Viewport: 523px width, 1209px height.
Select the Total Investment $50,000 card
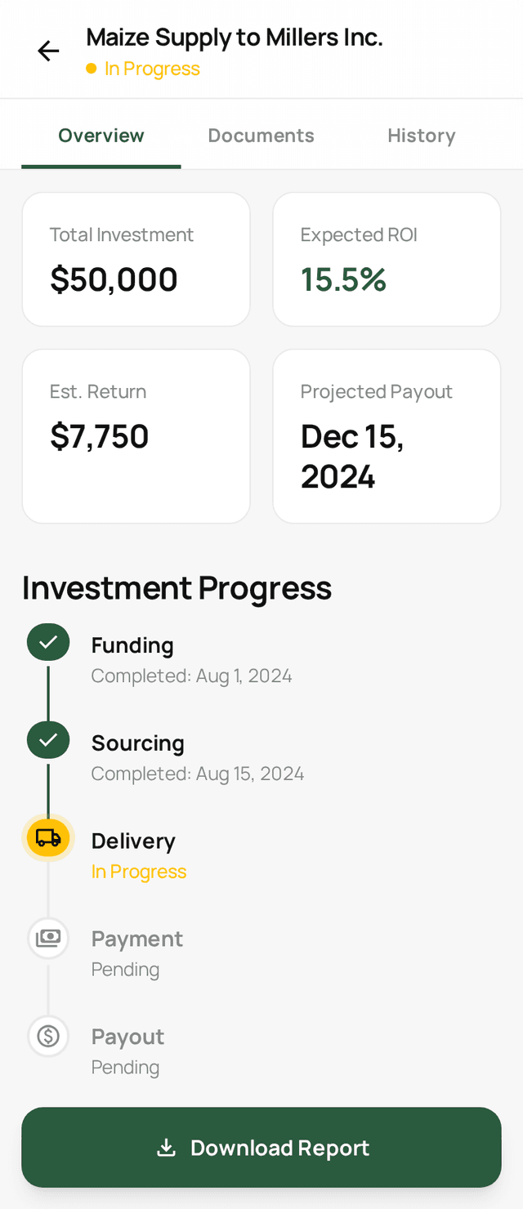click(136, 260)
